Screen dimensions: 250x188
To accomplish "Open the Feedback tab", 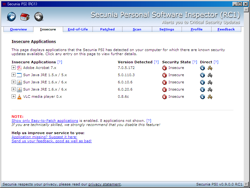I will coord(226,29).
